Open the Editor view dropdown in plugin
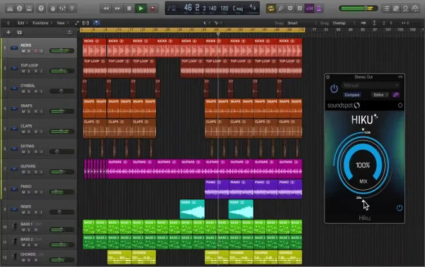 tap(381, 95)
